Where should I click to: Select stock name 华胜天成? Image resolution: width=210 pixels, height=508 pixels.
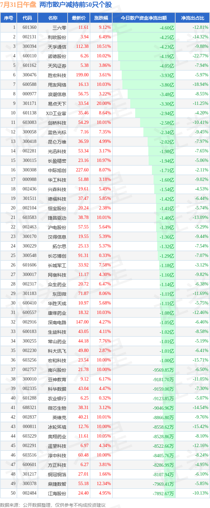(x=57, y=303)
